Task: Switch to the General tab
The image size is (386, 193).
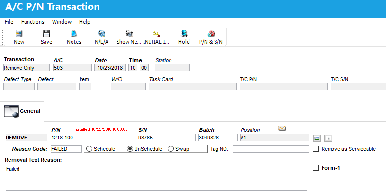Action: point(22,111)
